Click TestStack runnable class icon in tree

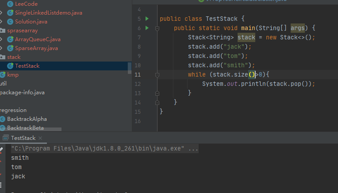click(10, 66)
